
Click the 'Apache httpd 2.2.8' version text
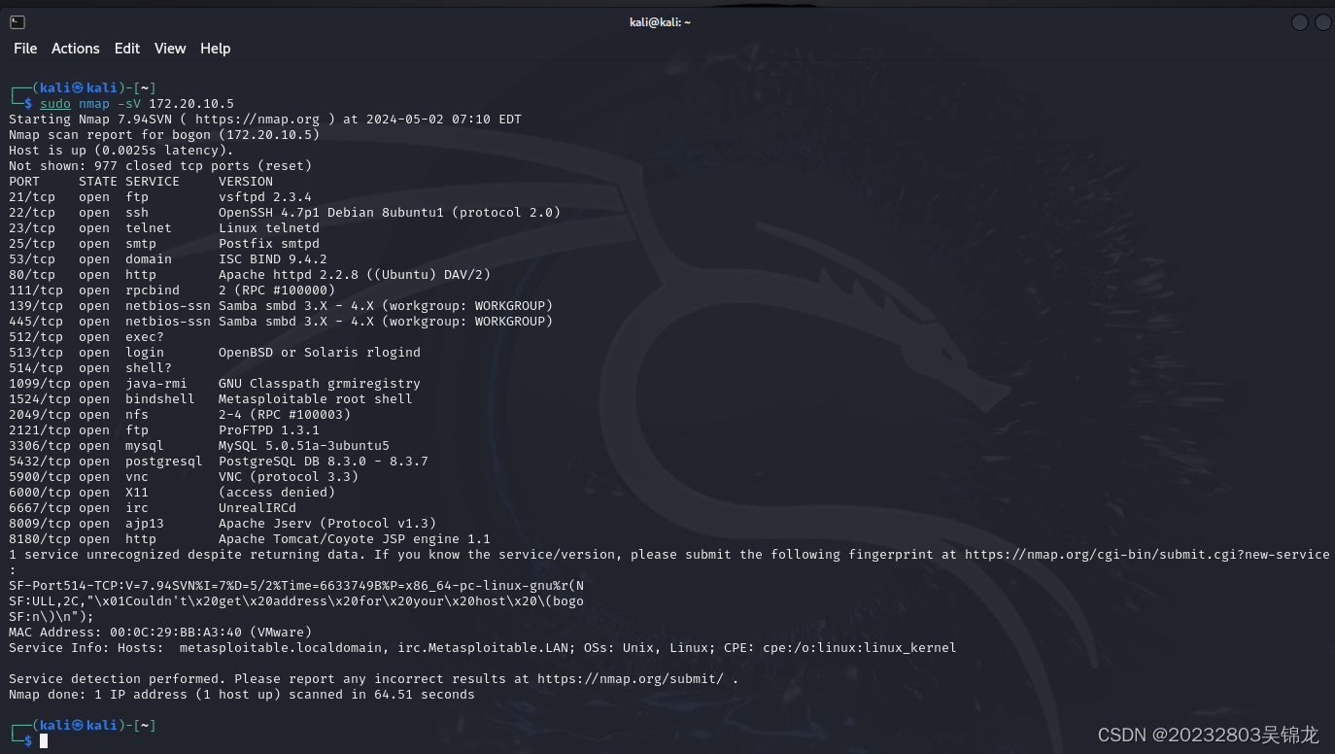[289, 275]
